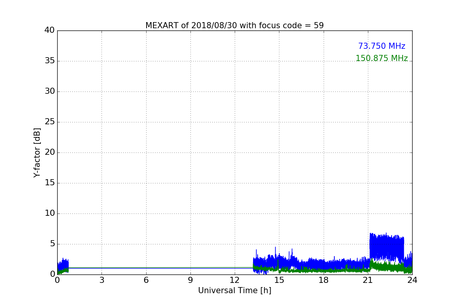Click the y-axis tick label 20
Viewport: 458px width, 305px height.
point(50,152)
